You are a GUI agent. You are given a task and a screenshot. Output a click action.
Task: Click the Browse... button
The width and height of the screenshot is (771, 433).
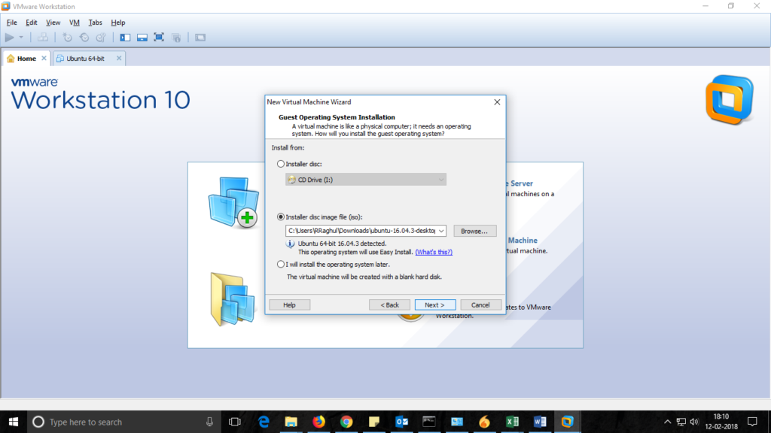[x=475, y=232]
